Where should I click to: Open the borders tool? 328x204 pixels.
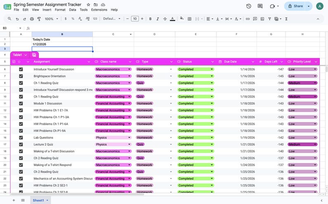coord(190,19)
